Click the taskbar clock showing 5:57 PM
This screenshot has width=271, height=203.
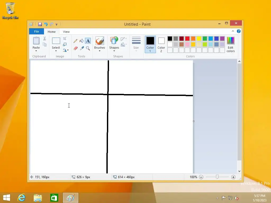pyautogui.click(x=260, y=198)
